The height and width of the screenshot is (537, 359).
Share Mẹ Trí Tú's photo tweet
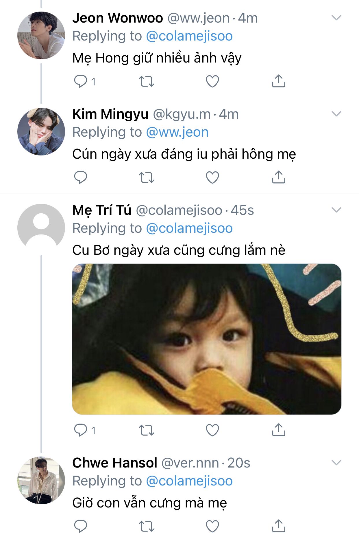coord(279,430)
